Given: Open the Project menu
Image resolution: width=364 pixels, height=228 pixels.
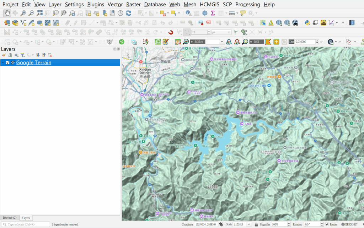Looking at the screenshot, I should click(10, 4).
